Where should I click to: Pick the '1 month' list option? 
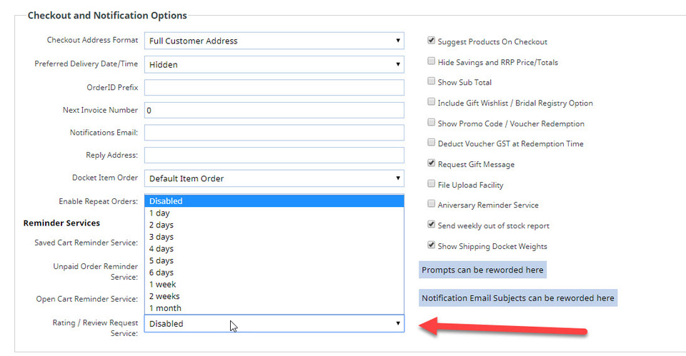(165, 308)
